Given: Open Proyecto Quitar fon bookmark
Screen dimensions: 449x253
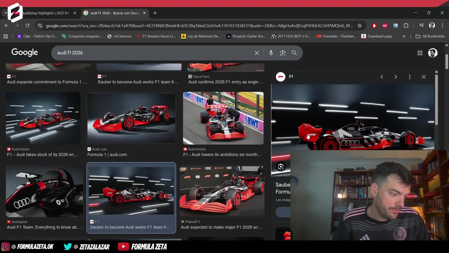Looking at the screenshot, I should point(246,36).
